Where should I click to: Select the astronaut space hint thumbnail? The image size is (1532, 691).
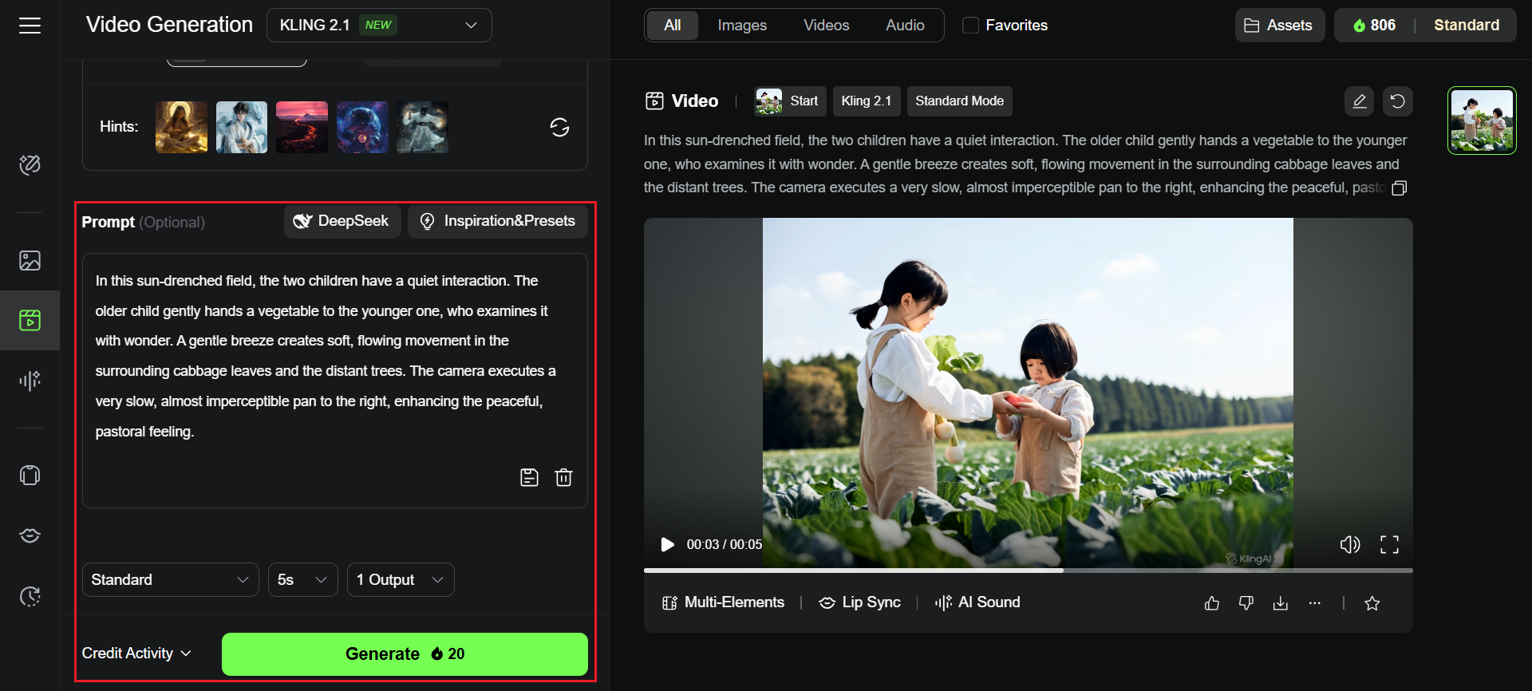pyautogui.click(x=362, y=127)
